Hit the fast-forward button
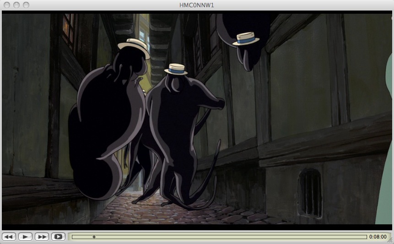Viewport: 394px width, 244px height. click(x=42, y=237)
